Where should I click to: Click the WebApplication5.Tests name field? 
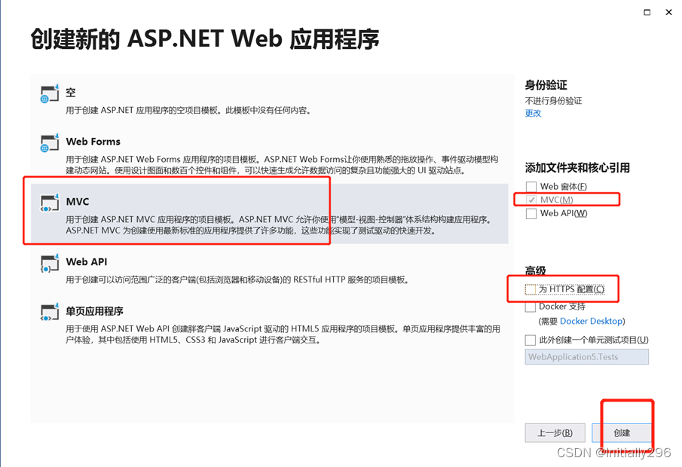587,357
